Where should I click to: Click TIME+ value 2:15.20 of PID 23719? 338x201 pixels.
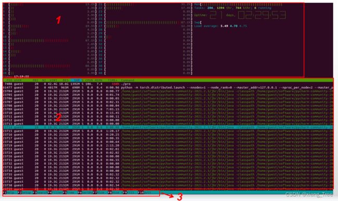point(112,145)
